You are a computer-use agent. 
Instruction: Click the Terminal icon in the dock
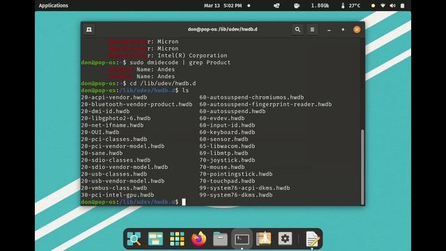(x=242, y=239)
